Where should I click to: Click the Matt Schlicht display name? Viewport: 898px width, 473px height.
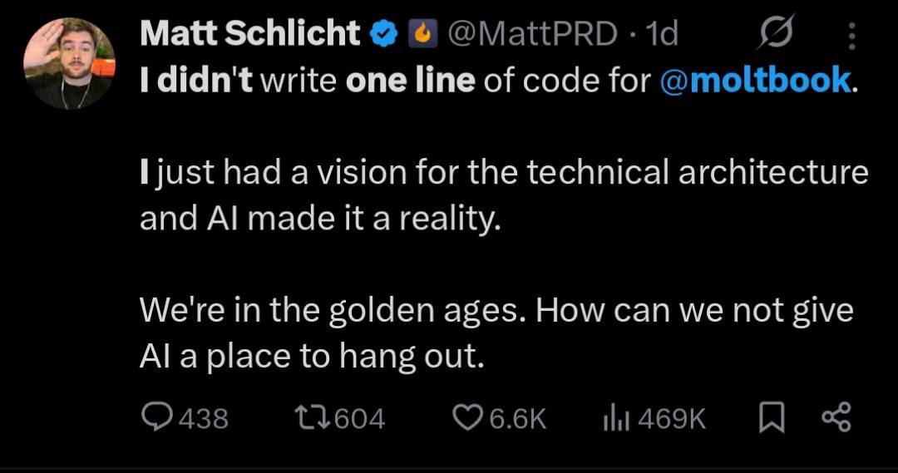click(x=250, y=33)
